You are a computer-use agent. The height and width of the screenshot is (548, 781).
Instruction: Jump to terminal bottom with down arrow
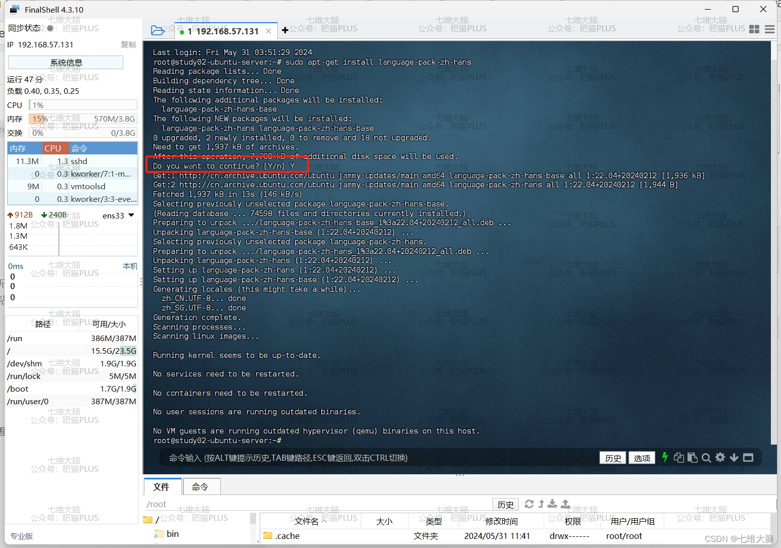point(734,458)
